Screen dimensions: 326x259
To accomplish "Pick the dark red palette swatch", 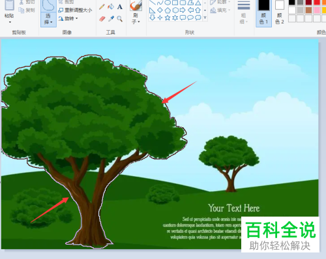I will coord(308,2).
